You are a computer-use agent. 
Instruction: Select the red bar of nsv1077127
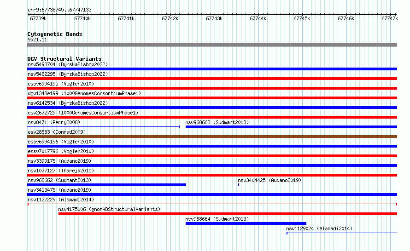coord(212,175)
